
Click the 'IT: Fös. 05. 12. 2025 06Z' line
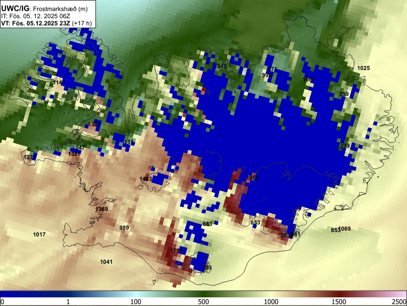tap(35, 16)
